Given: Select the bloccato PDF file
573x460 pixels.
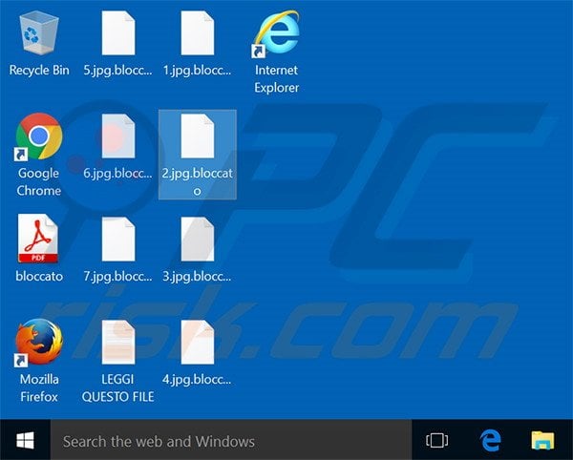Looking at the screenshot, I should point(39,239).
